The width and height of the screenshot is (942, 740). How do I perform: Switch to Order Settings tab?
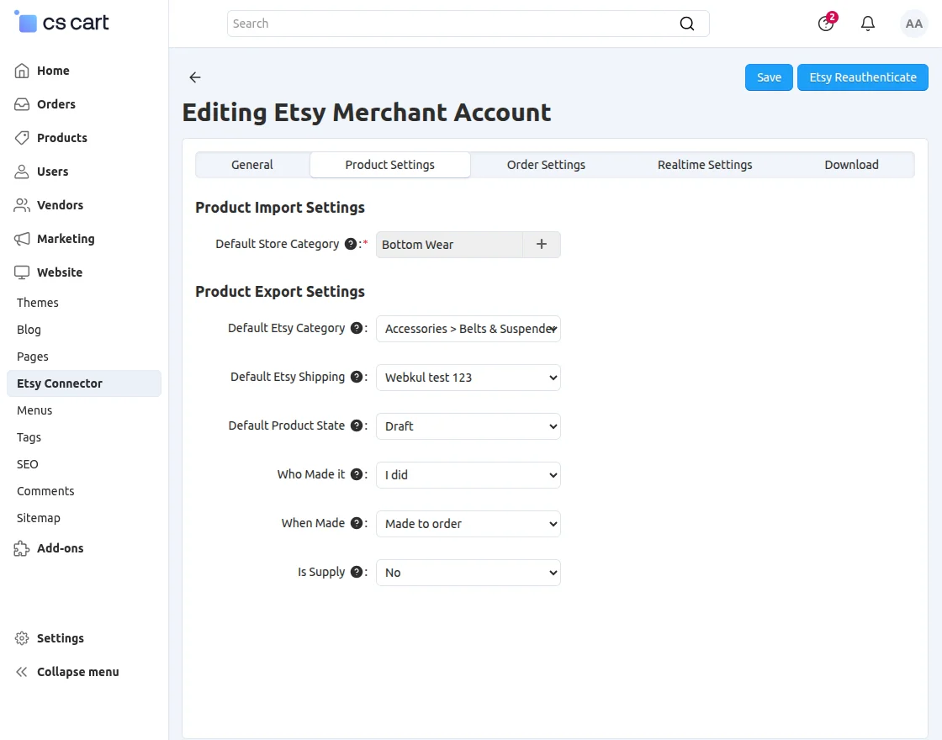tap(546, 165)
